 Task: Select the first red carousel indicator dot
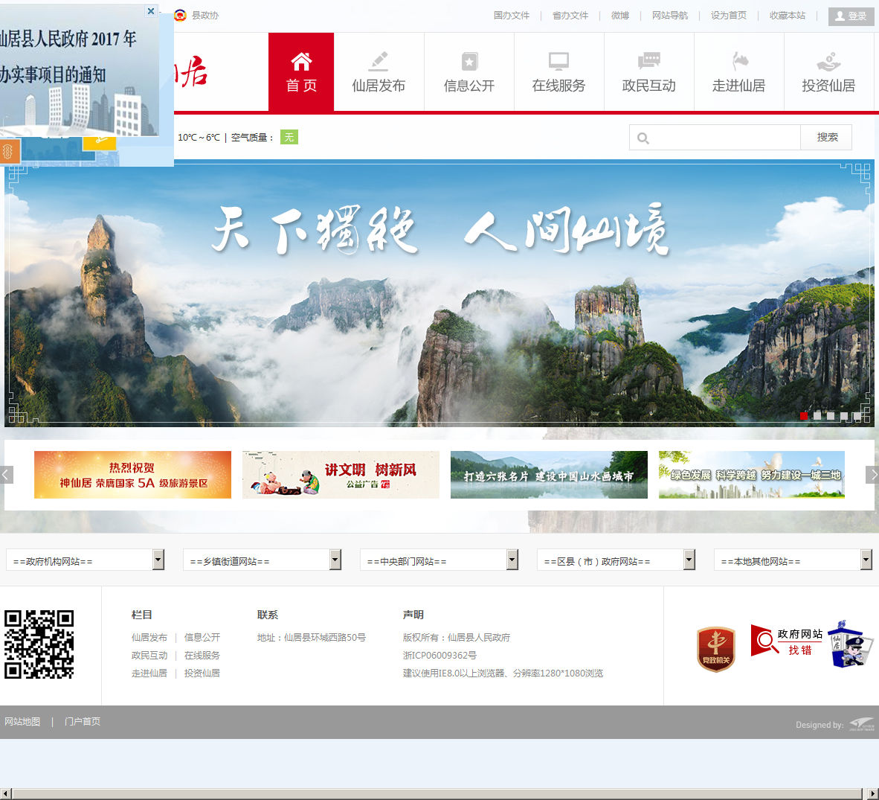click(x=804, y=416)
